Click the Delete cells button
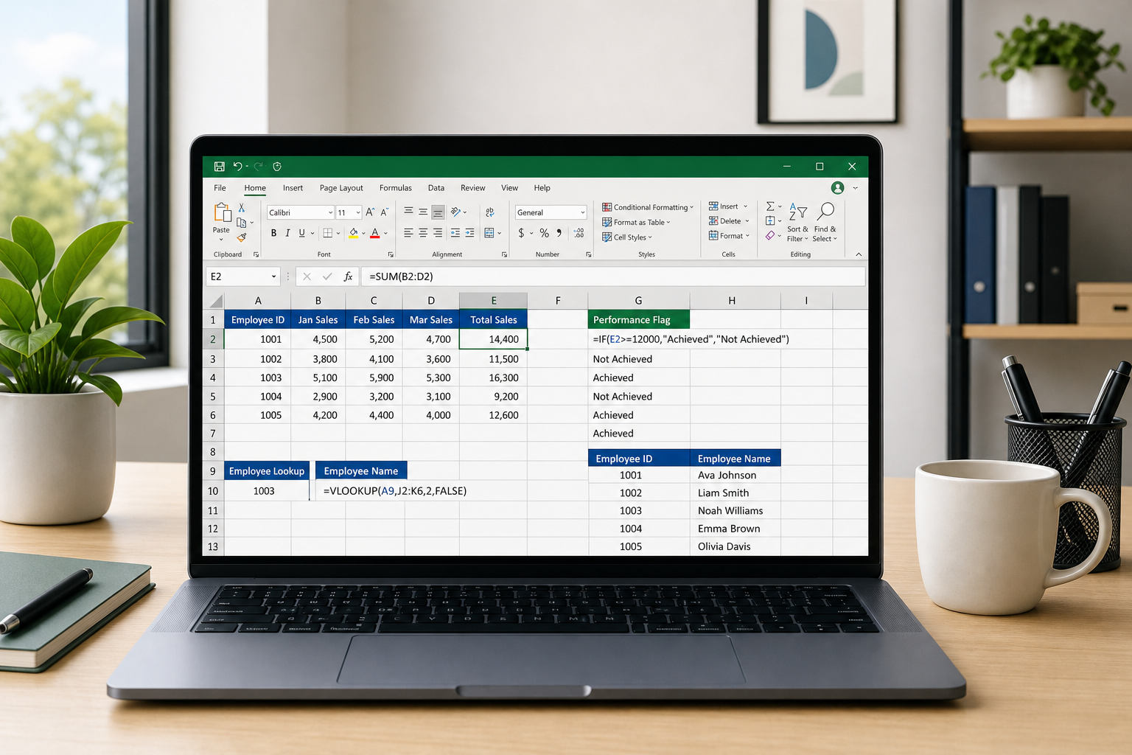Screen dimensions: 1132x755 tap(729, 221)
